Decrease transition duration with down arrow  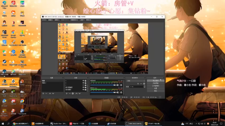pyautogui.click(x=144, y=87)
